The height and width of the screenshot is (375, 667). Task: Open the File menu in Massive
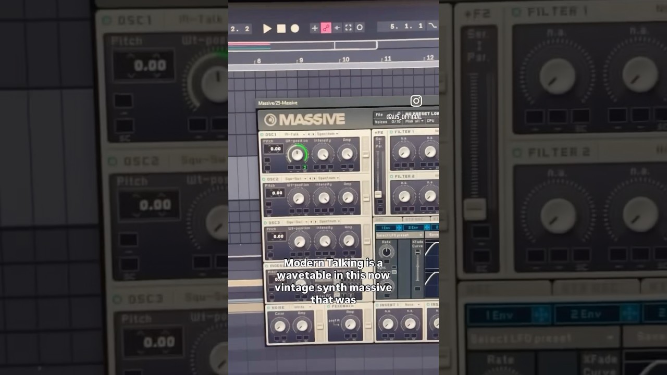pyautogui.click(x=379, y=115)
